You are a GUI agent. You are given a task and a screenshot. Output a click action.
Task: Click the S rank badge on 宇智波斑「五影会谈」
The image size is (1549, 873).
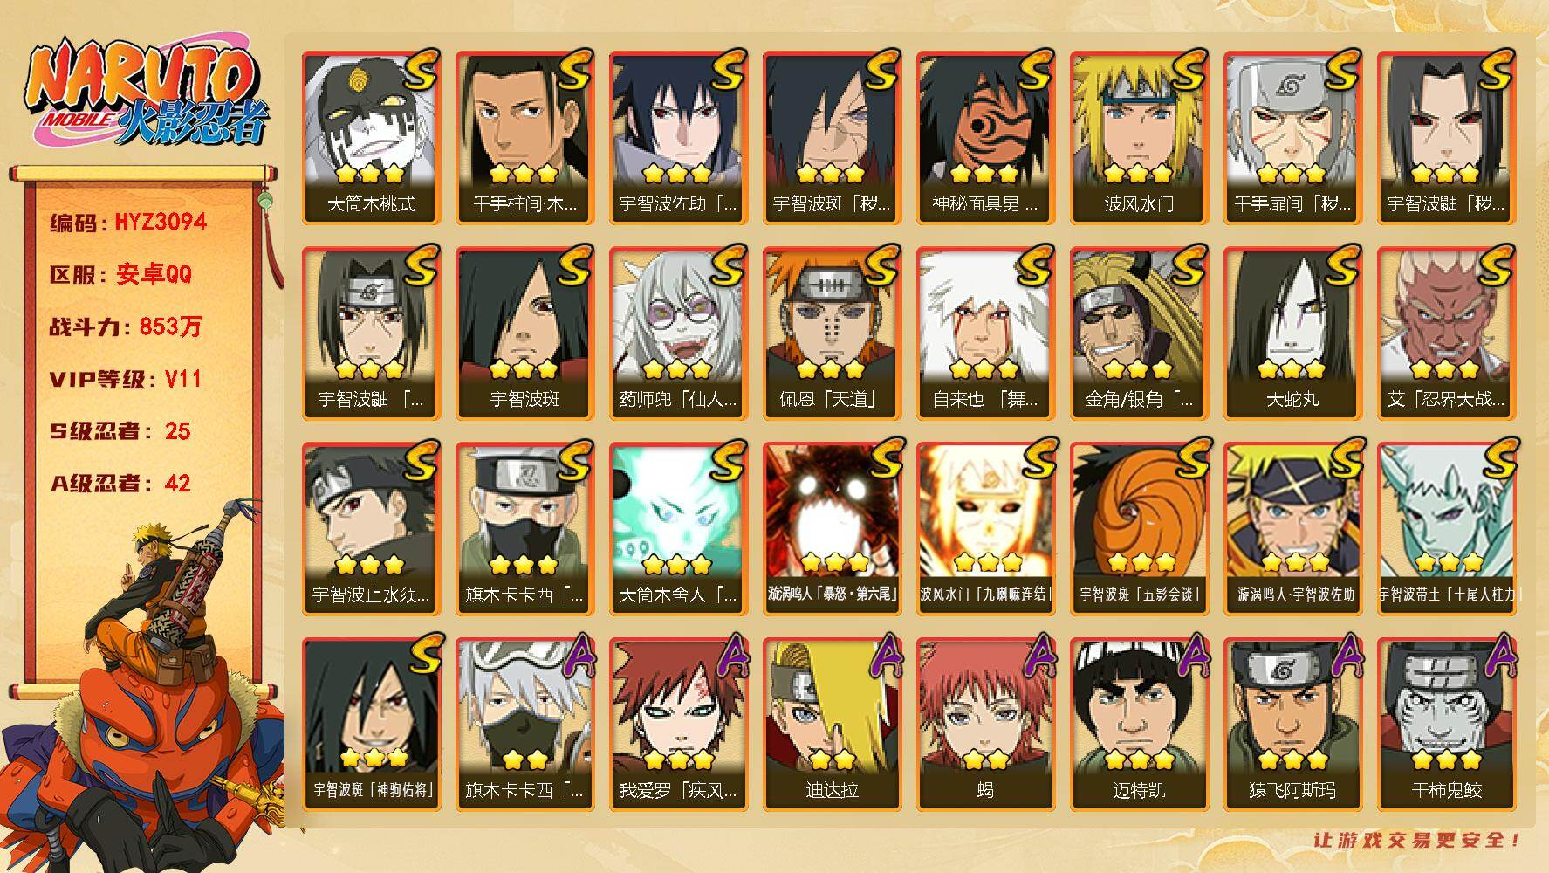(1189, 460)
